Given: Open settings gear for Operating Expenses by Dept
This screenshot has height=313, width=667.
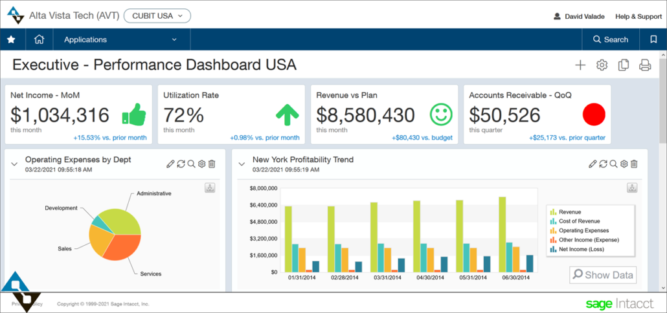Looking at the screenshot, I should pos(201,164).
